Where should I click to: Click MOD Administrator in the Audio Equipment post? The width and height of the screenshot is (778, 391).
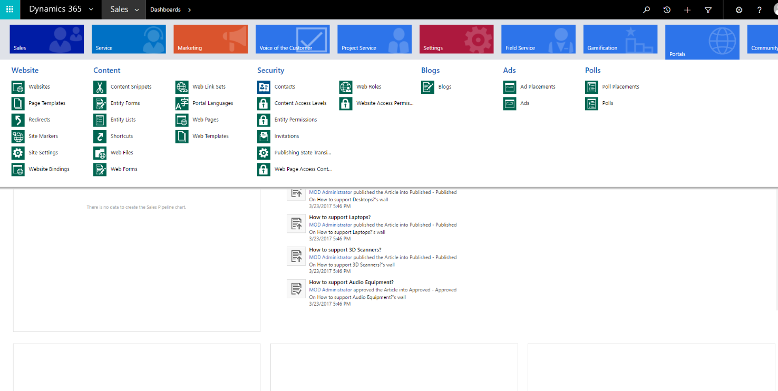coord(330,290)
